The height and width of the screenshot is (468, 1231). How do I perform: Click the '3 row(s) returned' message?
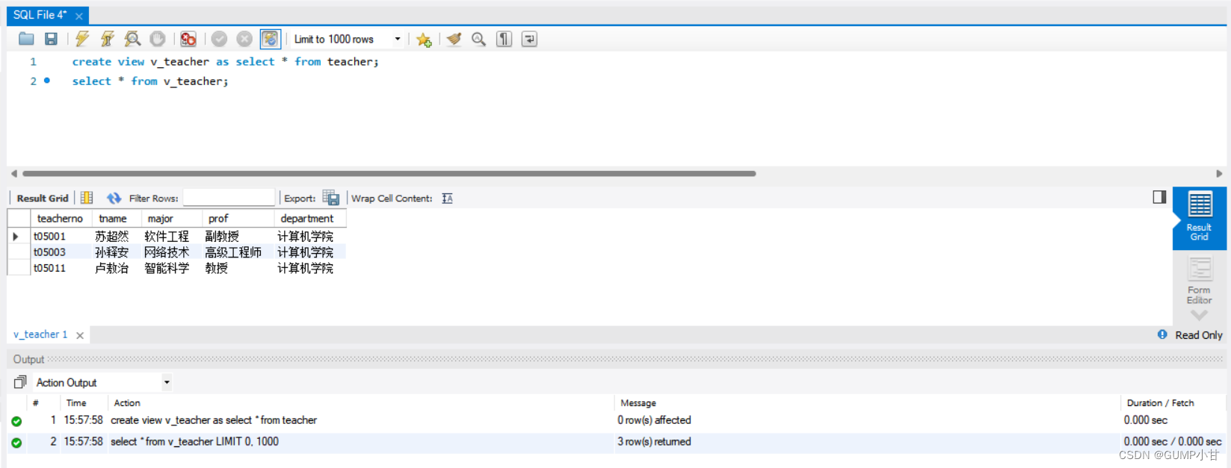pyautogui.click(x=654, y=442)
